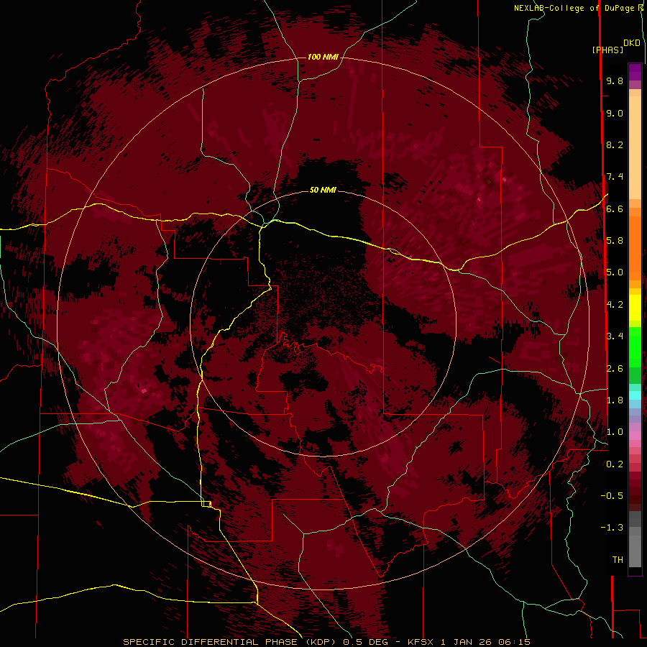647x647 pixels.
Task: Click the 1.8 value on the scale
Action: (615, 400)
